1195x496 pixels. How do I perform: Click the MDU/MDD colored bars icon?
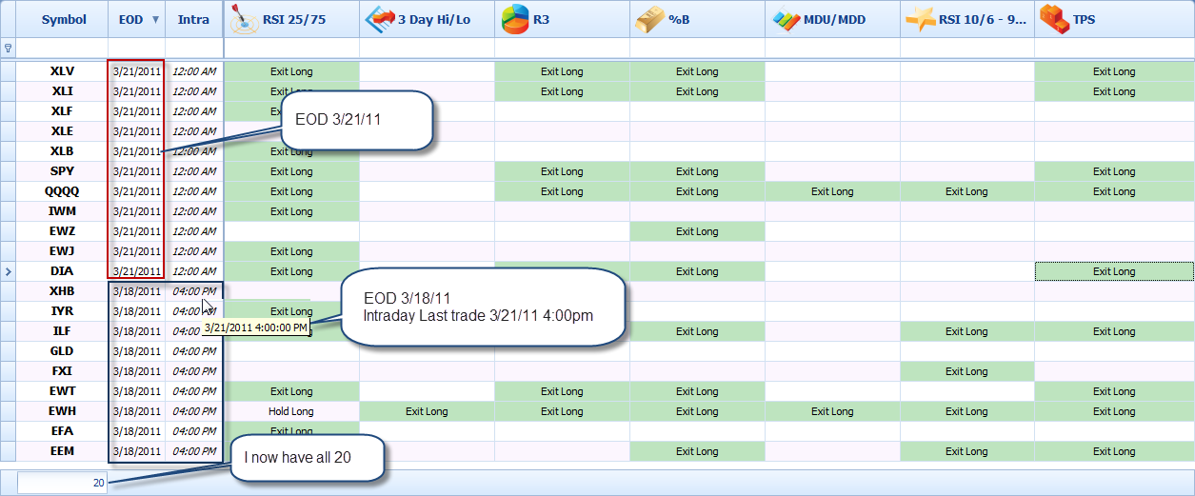pos(786,19)
